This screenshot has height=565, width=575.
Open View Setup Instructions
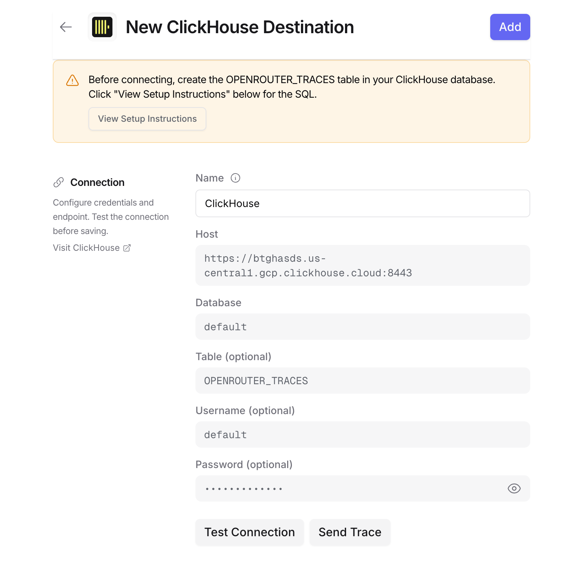147,119
